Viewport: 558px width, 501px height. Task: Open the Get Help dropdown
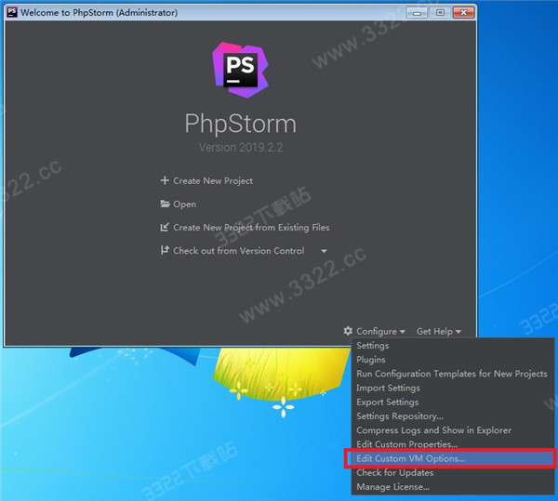438,332
